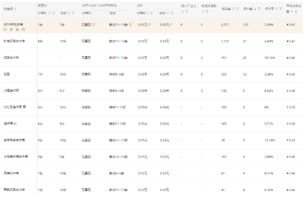Click the first round icon under 2019年连衣裙
The height and width of the screenshot is (201, 307).
tap(5, 30)
